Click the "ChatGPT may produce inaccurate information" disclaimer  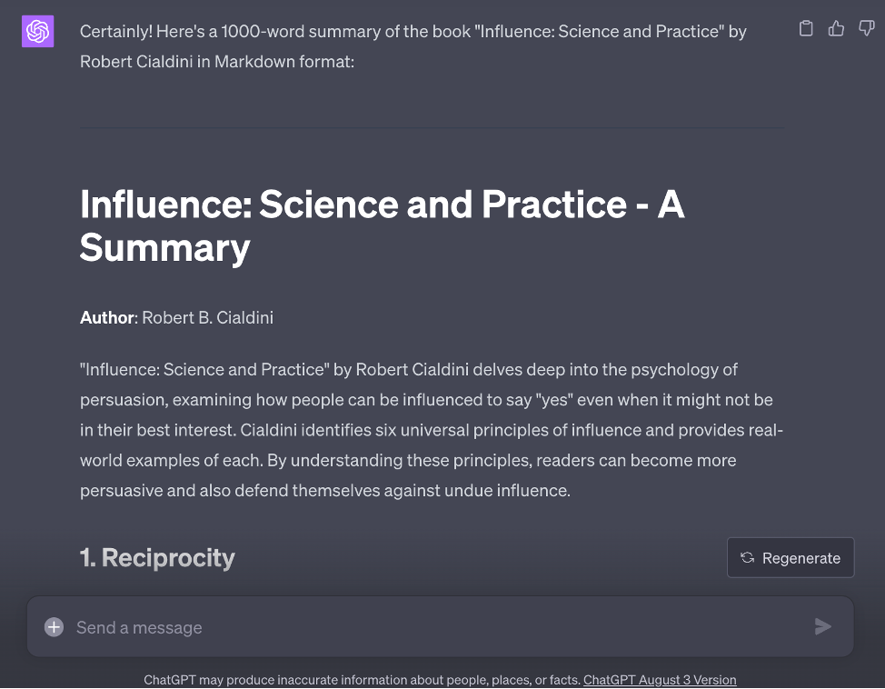[x=362, y=680]
